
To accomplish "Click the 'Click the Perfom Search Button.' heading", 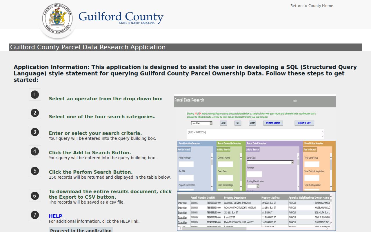I will [91, 172].
